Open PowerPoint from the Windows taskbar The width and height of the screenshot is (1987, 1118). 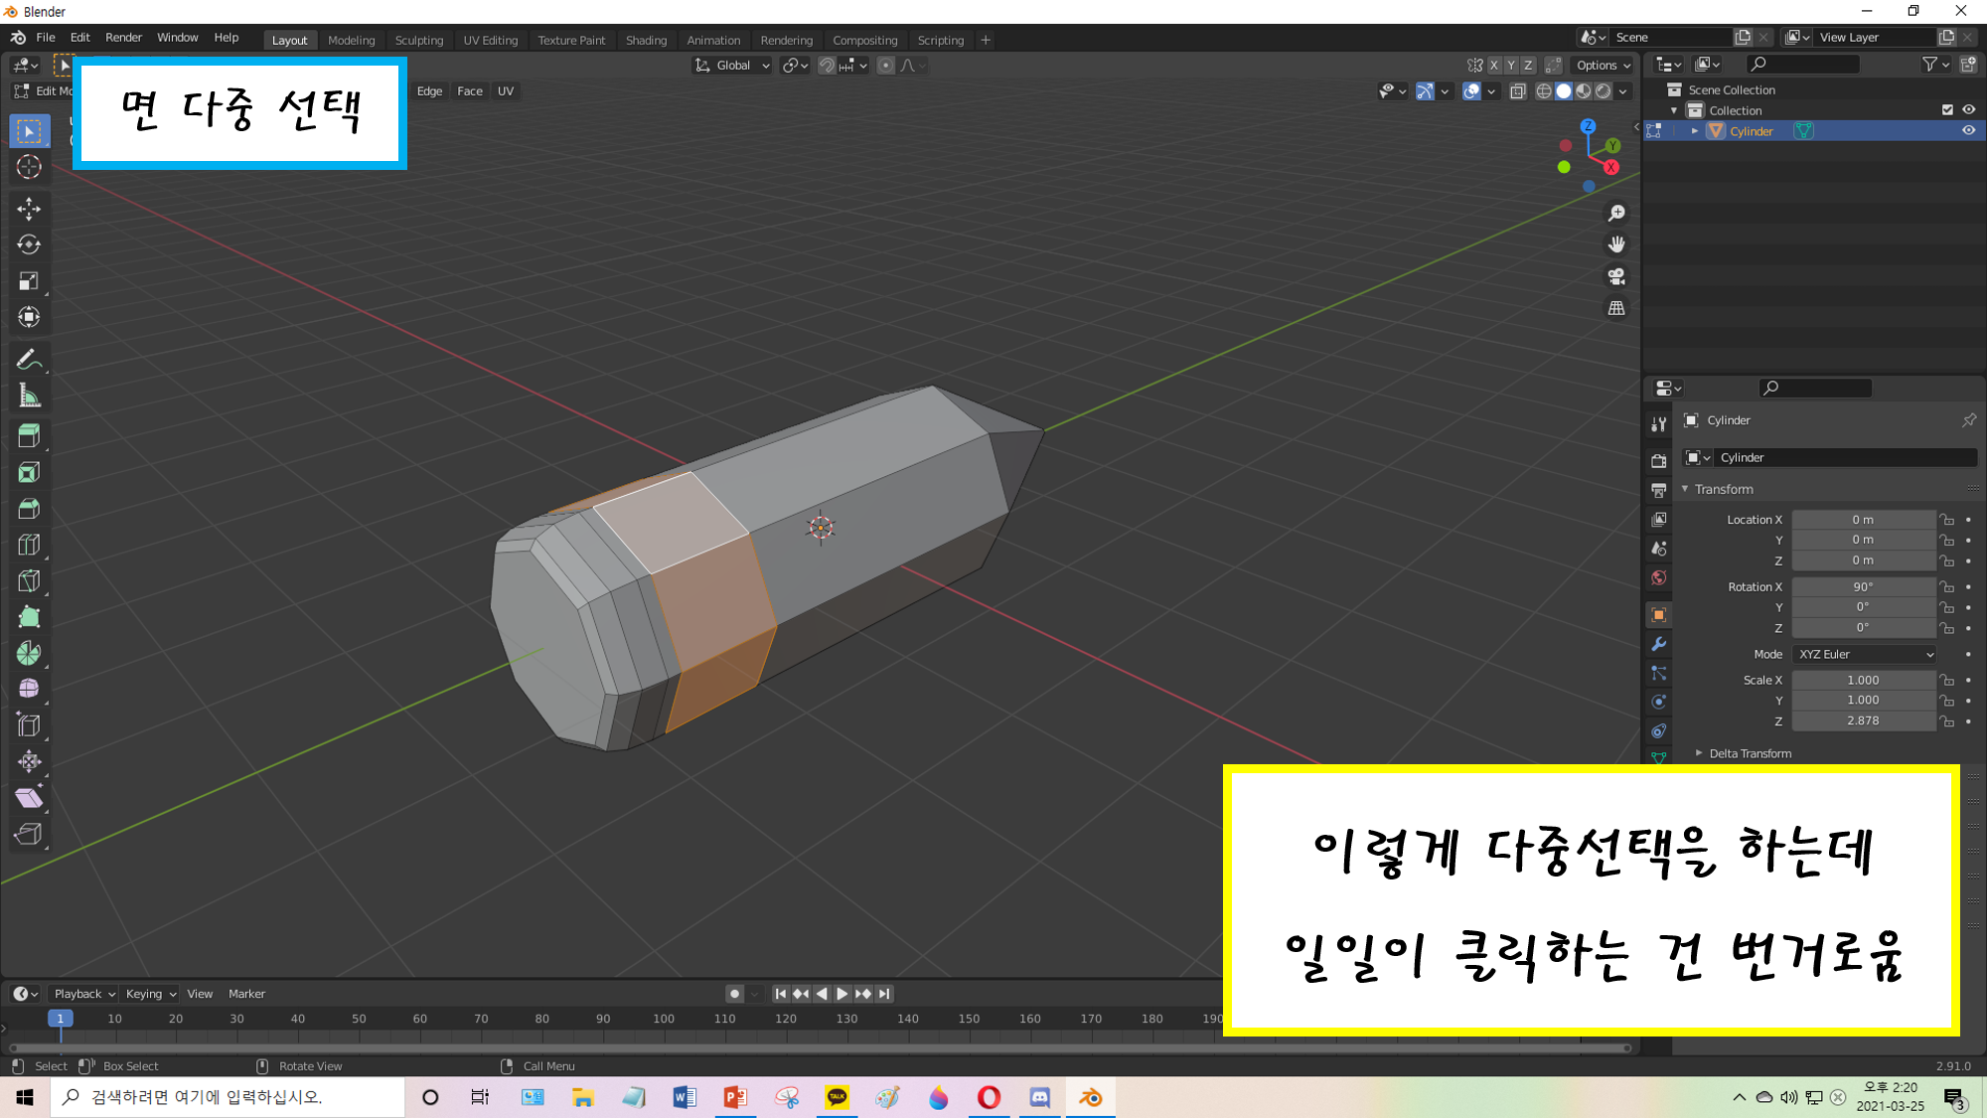click(x=735, y=1097)
